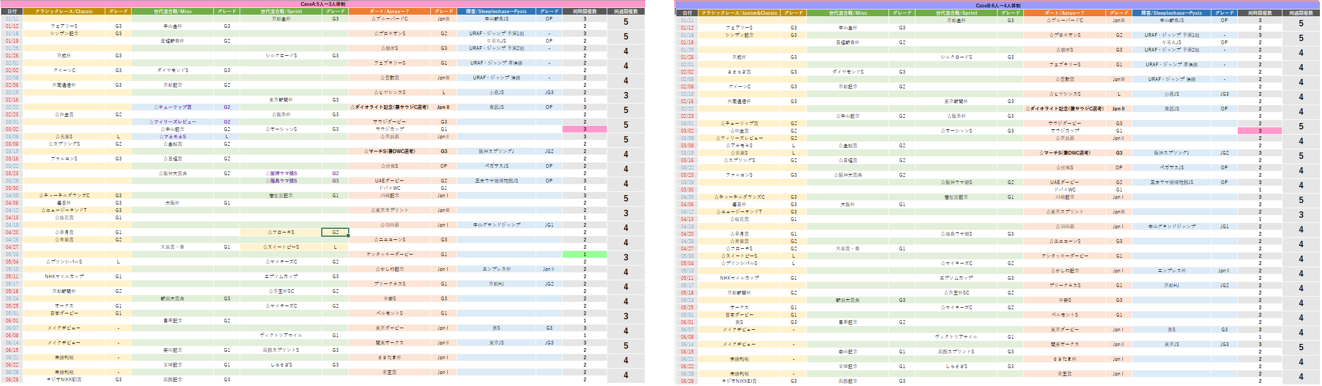Click pink highlighted 3 cell in CaseB
The height and width of the screenshot is (386, 1322).
(x=1260, y=130)
